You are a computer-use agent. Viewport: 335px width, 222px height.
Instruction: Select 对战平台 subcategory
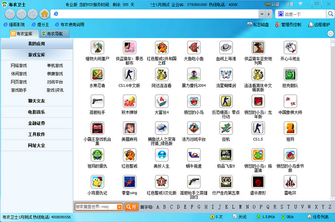tap(55, 82)
